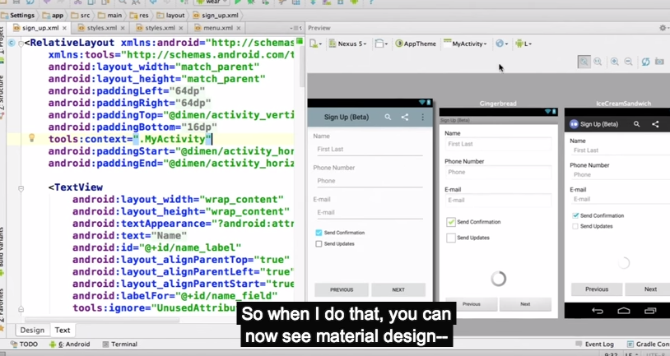Click the yellow lightbulb intention icon
Screen dimensions: 670x356
coord(31,137)
